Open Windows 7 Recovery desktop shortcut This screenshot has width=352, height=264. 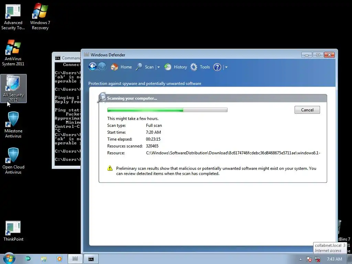pyautogui.click(x=40, y=17)
